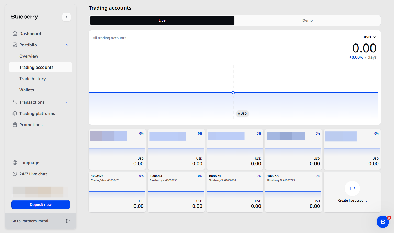Open the USD currency dropdown
Viewport: 394px width, 233px height.
point(370,37)
